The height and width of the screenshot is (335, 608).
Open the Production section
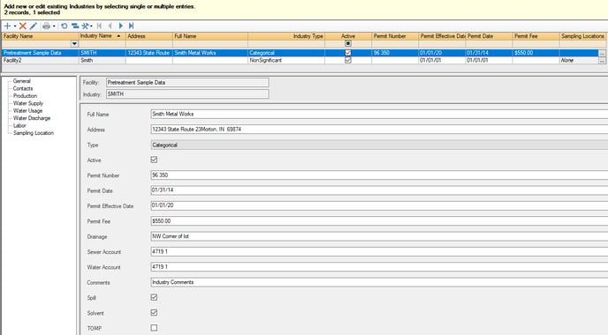[x=26, y=96]
